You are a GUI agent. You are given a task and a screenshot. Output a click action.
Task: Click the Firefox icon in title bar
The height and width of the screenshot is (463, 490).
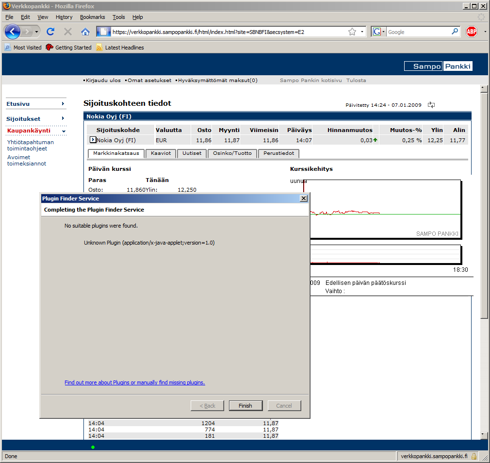(7, 6)
